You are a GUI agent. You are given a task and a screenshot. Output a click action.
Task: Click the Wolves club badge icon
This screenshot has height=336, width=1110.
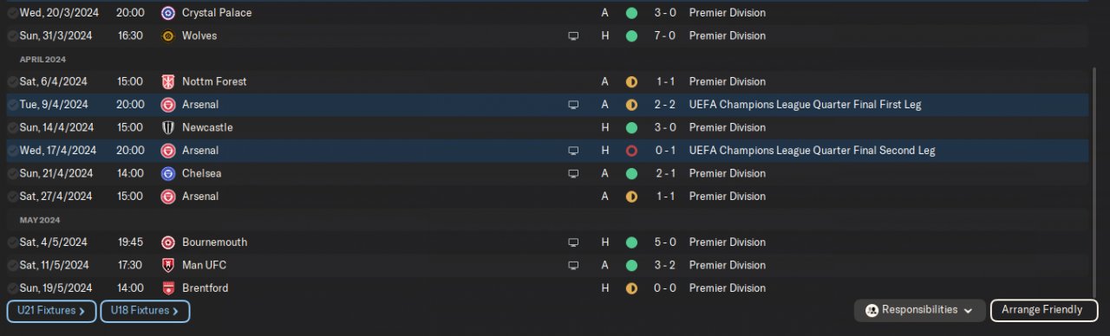tap(167, 36)
